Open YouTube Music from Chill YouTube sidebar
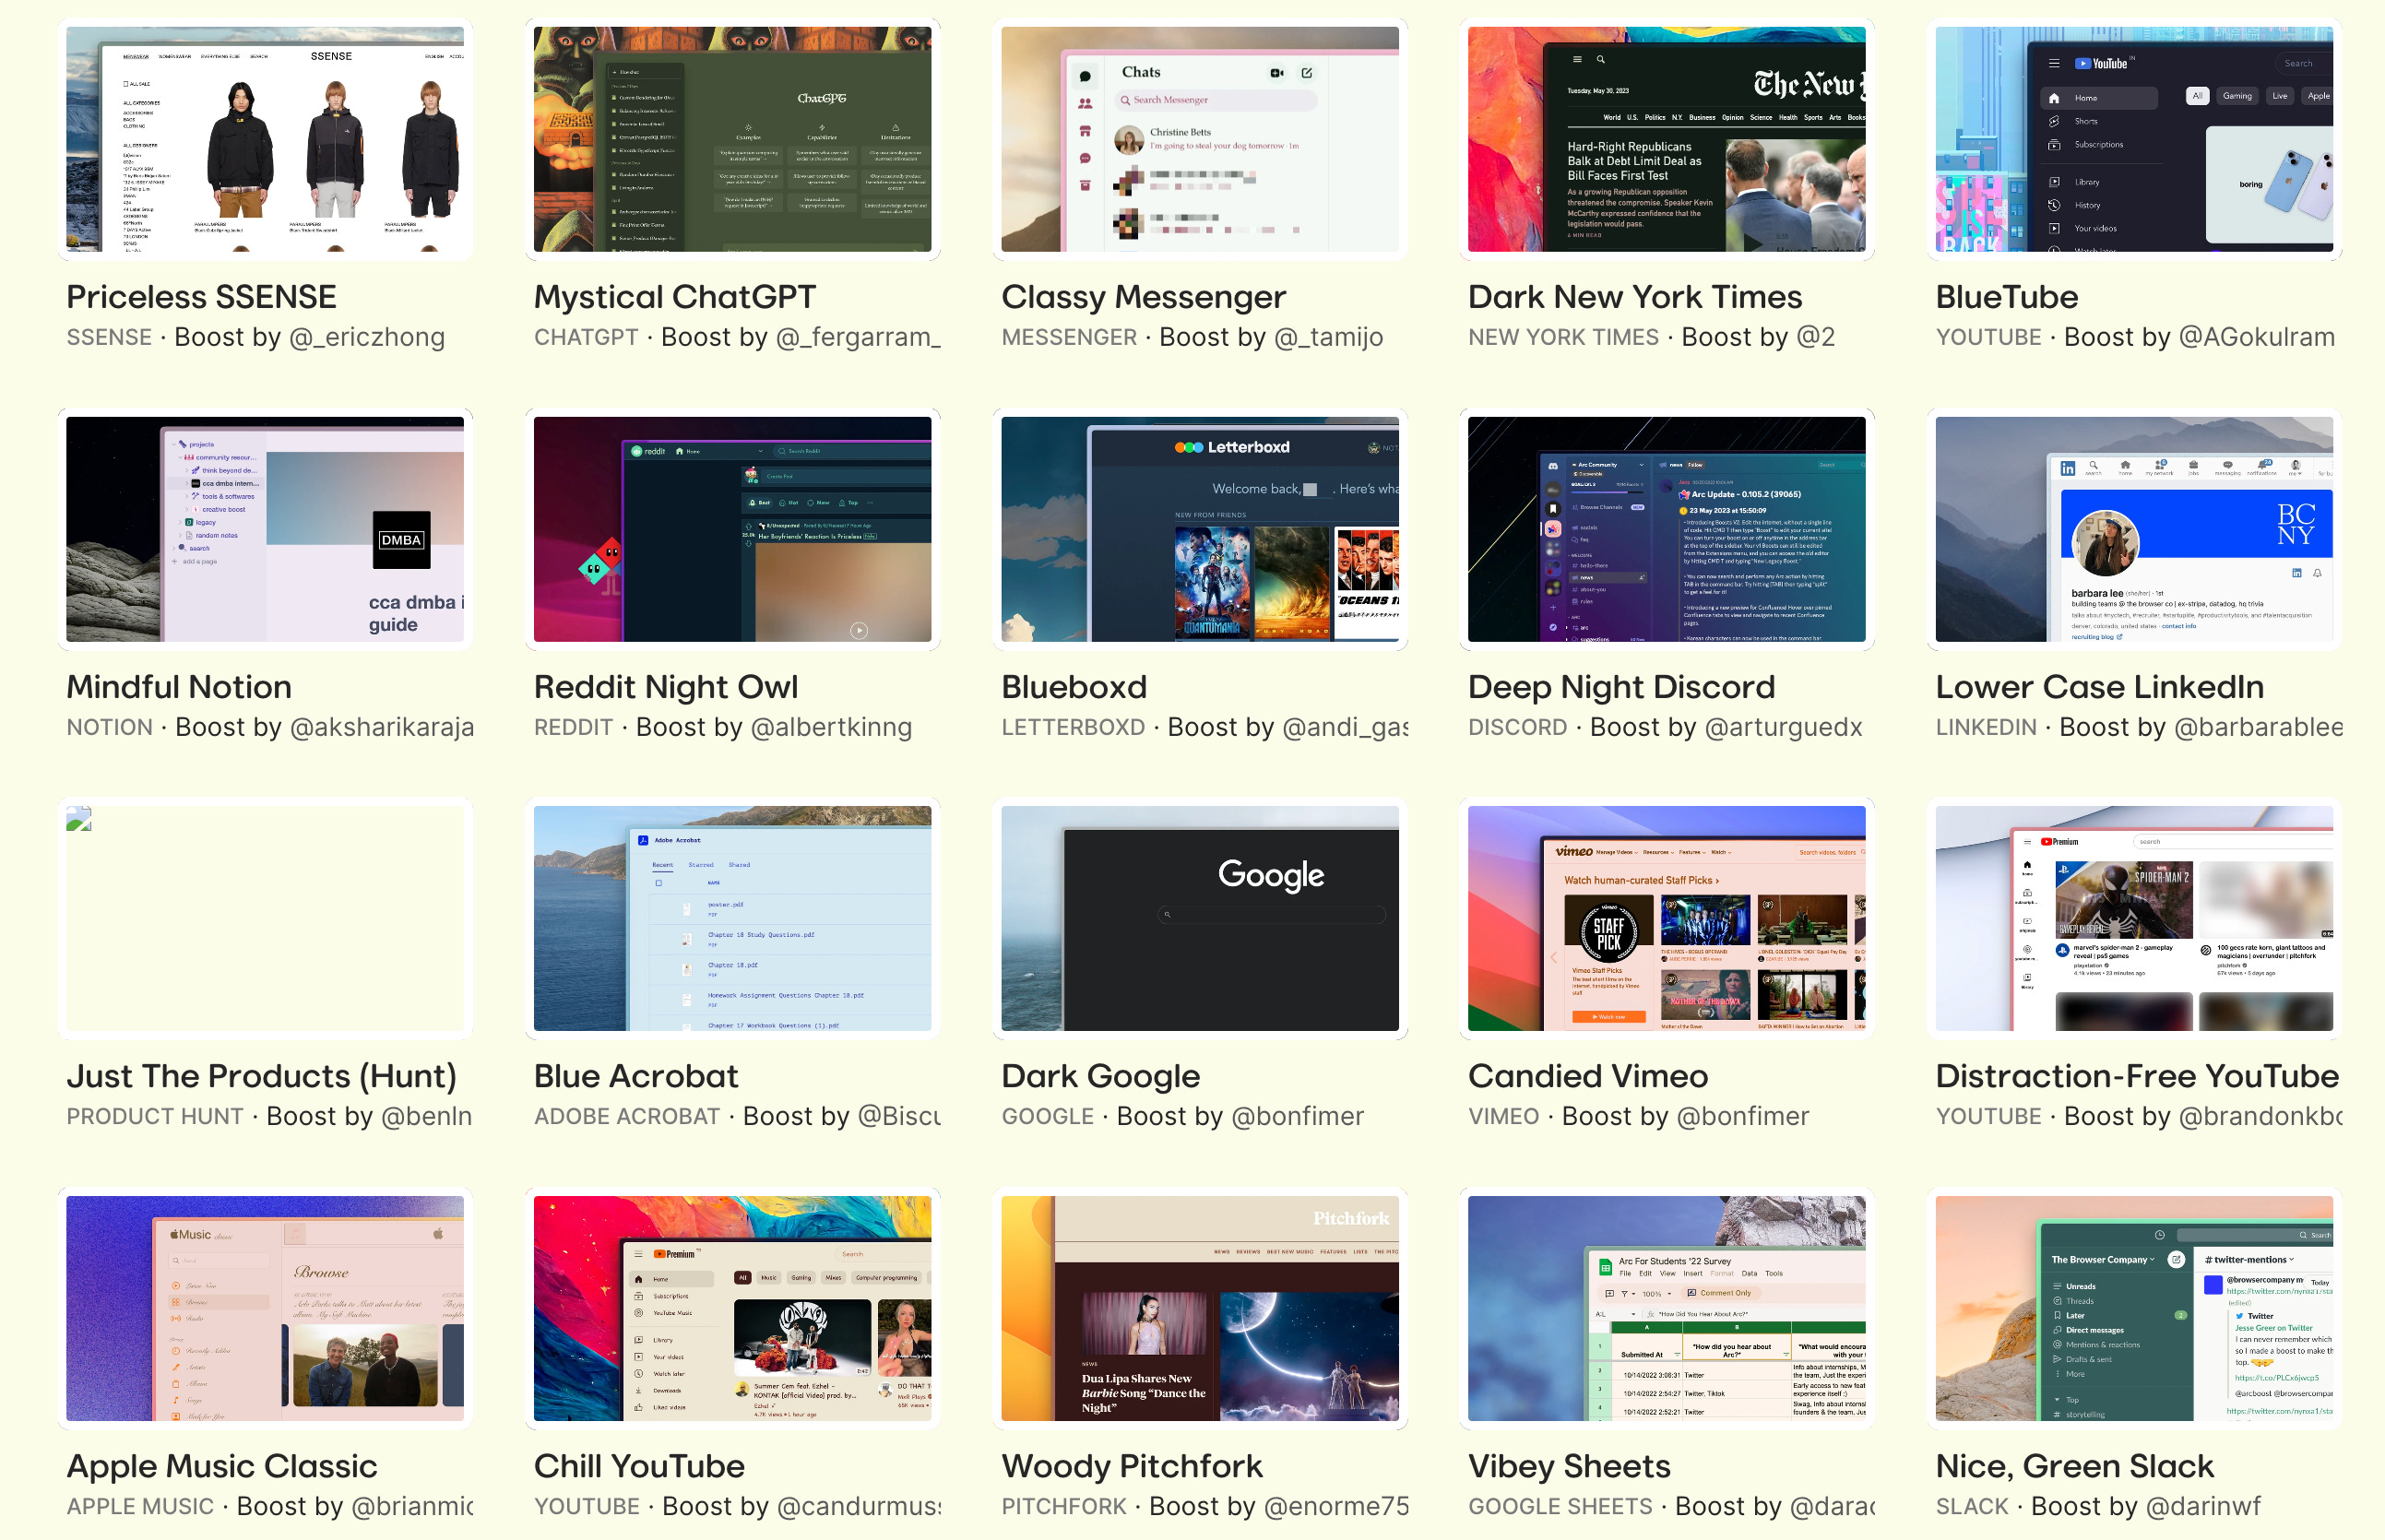This screenshot has height=1540, width=2385. [x=672, y=1313]
